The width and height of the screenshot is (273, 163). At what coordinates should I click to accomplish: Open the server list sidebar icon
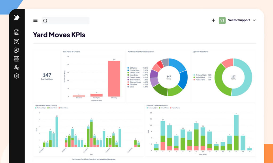(17, 59)
